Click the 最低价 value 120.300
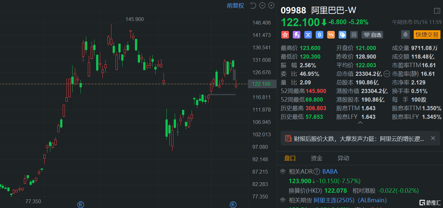Viewport: 443px width, 208px height. (310, 57)
